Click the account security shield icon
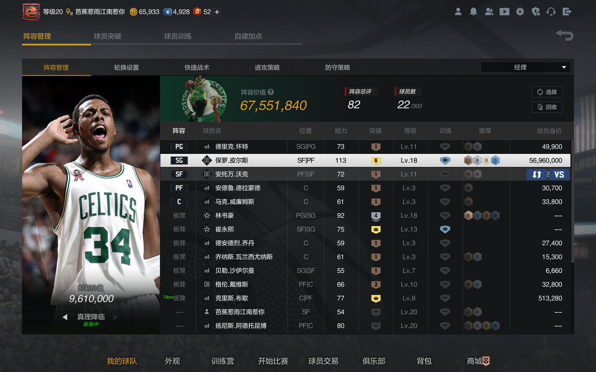Viewport: 596px width, 372px height. click(x=535, y=12)
